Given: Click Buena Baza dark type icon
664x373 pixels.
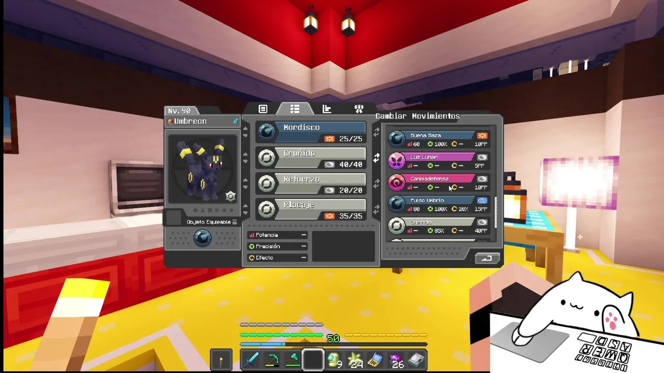Looking at the screenshot, I should (397, 139).
